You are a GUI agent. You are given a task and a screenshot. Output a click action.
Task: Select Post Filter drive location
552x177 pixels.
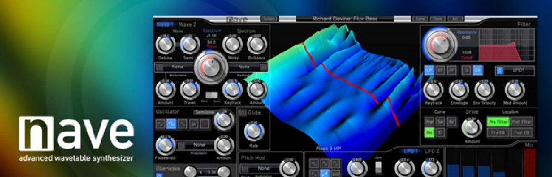click(x=522, y=122)
